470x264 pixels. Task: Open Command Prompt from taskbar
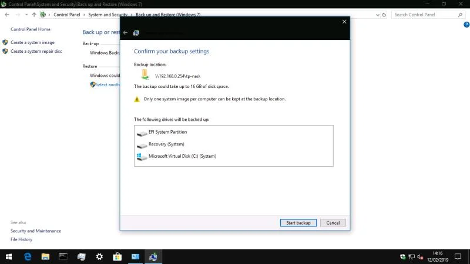pyautogui.click(x=63, y=257)
